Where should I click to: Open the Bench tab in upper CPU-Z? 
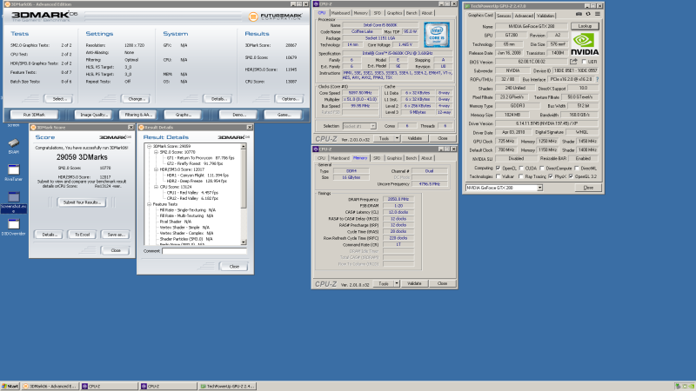coord(412,13)
